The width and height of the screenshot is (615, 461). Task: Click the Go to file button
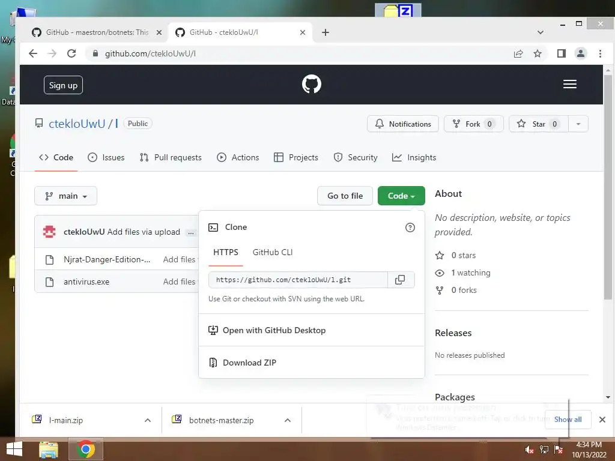pyautogui.click(x=345, y=196)
